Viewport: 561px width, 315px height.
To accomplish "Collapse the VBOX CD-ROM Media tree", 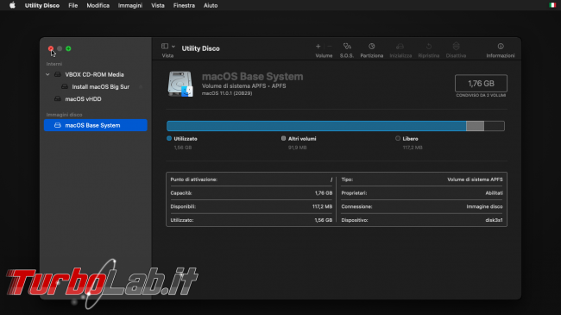I will click(47, 74).
